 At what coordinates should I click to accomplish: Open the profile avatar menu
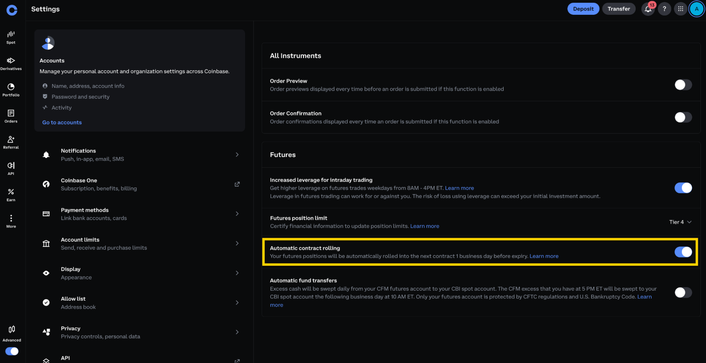pos(697,9)
